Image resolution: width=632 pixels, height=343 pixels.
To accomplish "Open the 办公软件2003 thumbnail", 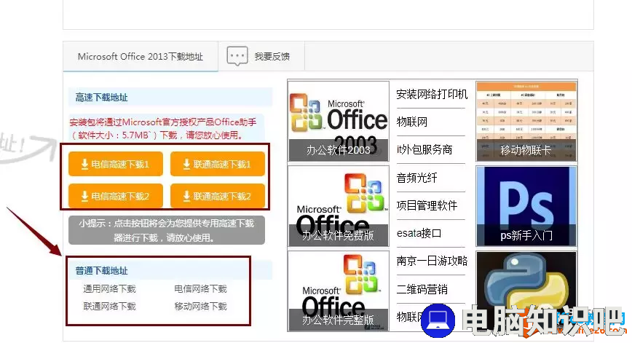I will pyautogui.click(x=339, y=121).
